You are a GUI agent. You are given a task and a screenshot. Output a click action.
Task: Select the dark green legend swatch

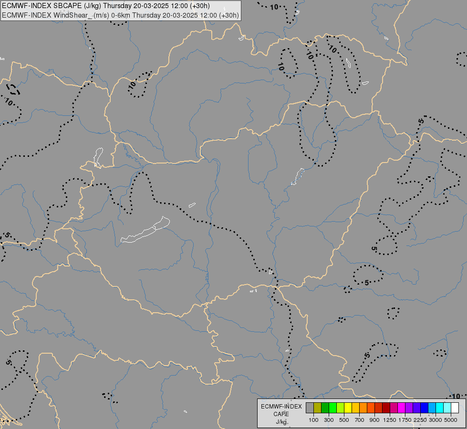tap(325, 408)
